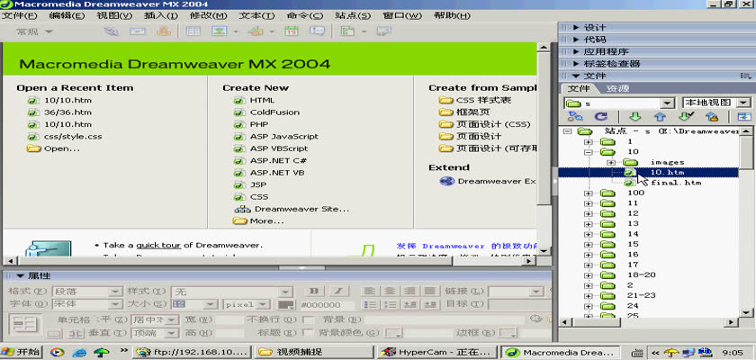This screenshot has height=360, width=756.
Task: Click the Text Outdent icon
Action: click(x=409, y=304)
